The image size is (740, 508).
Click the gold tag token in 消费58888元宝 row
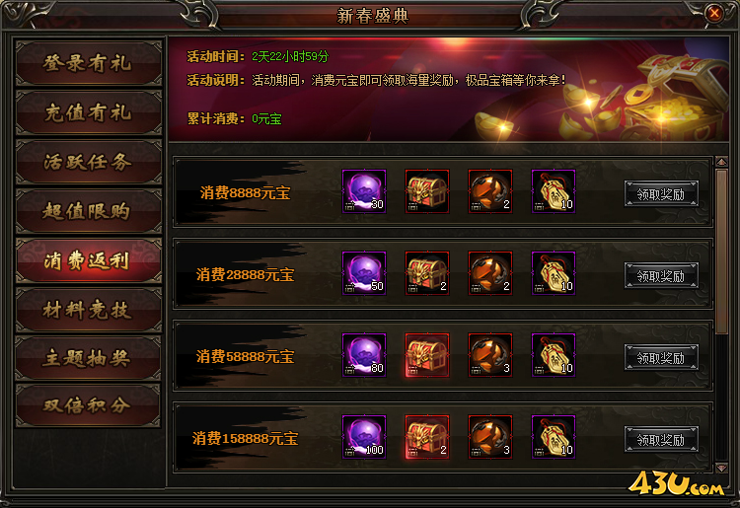tap(554, 355)
